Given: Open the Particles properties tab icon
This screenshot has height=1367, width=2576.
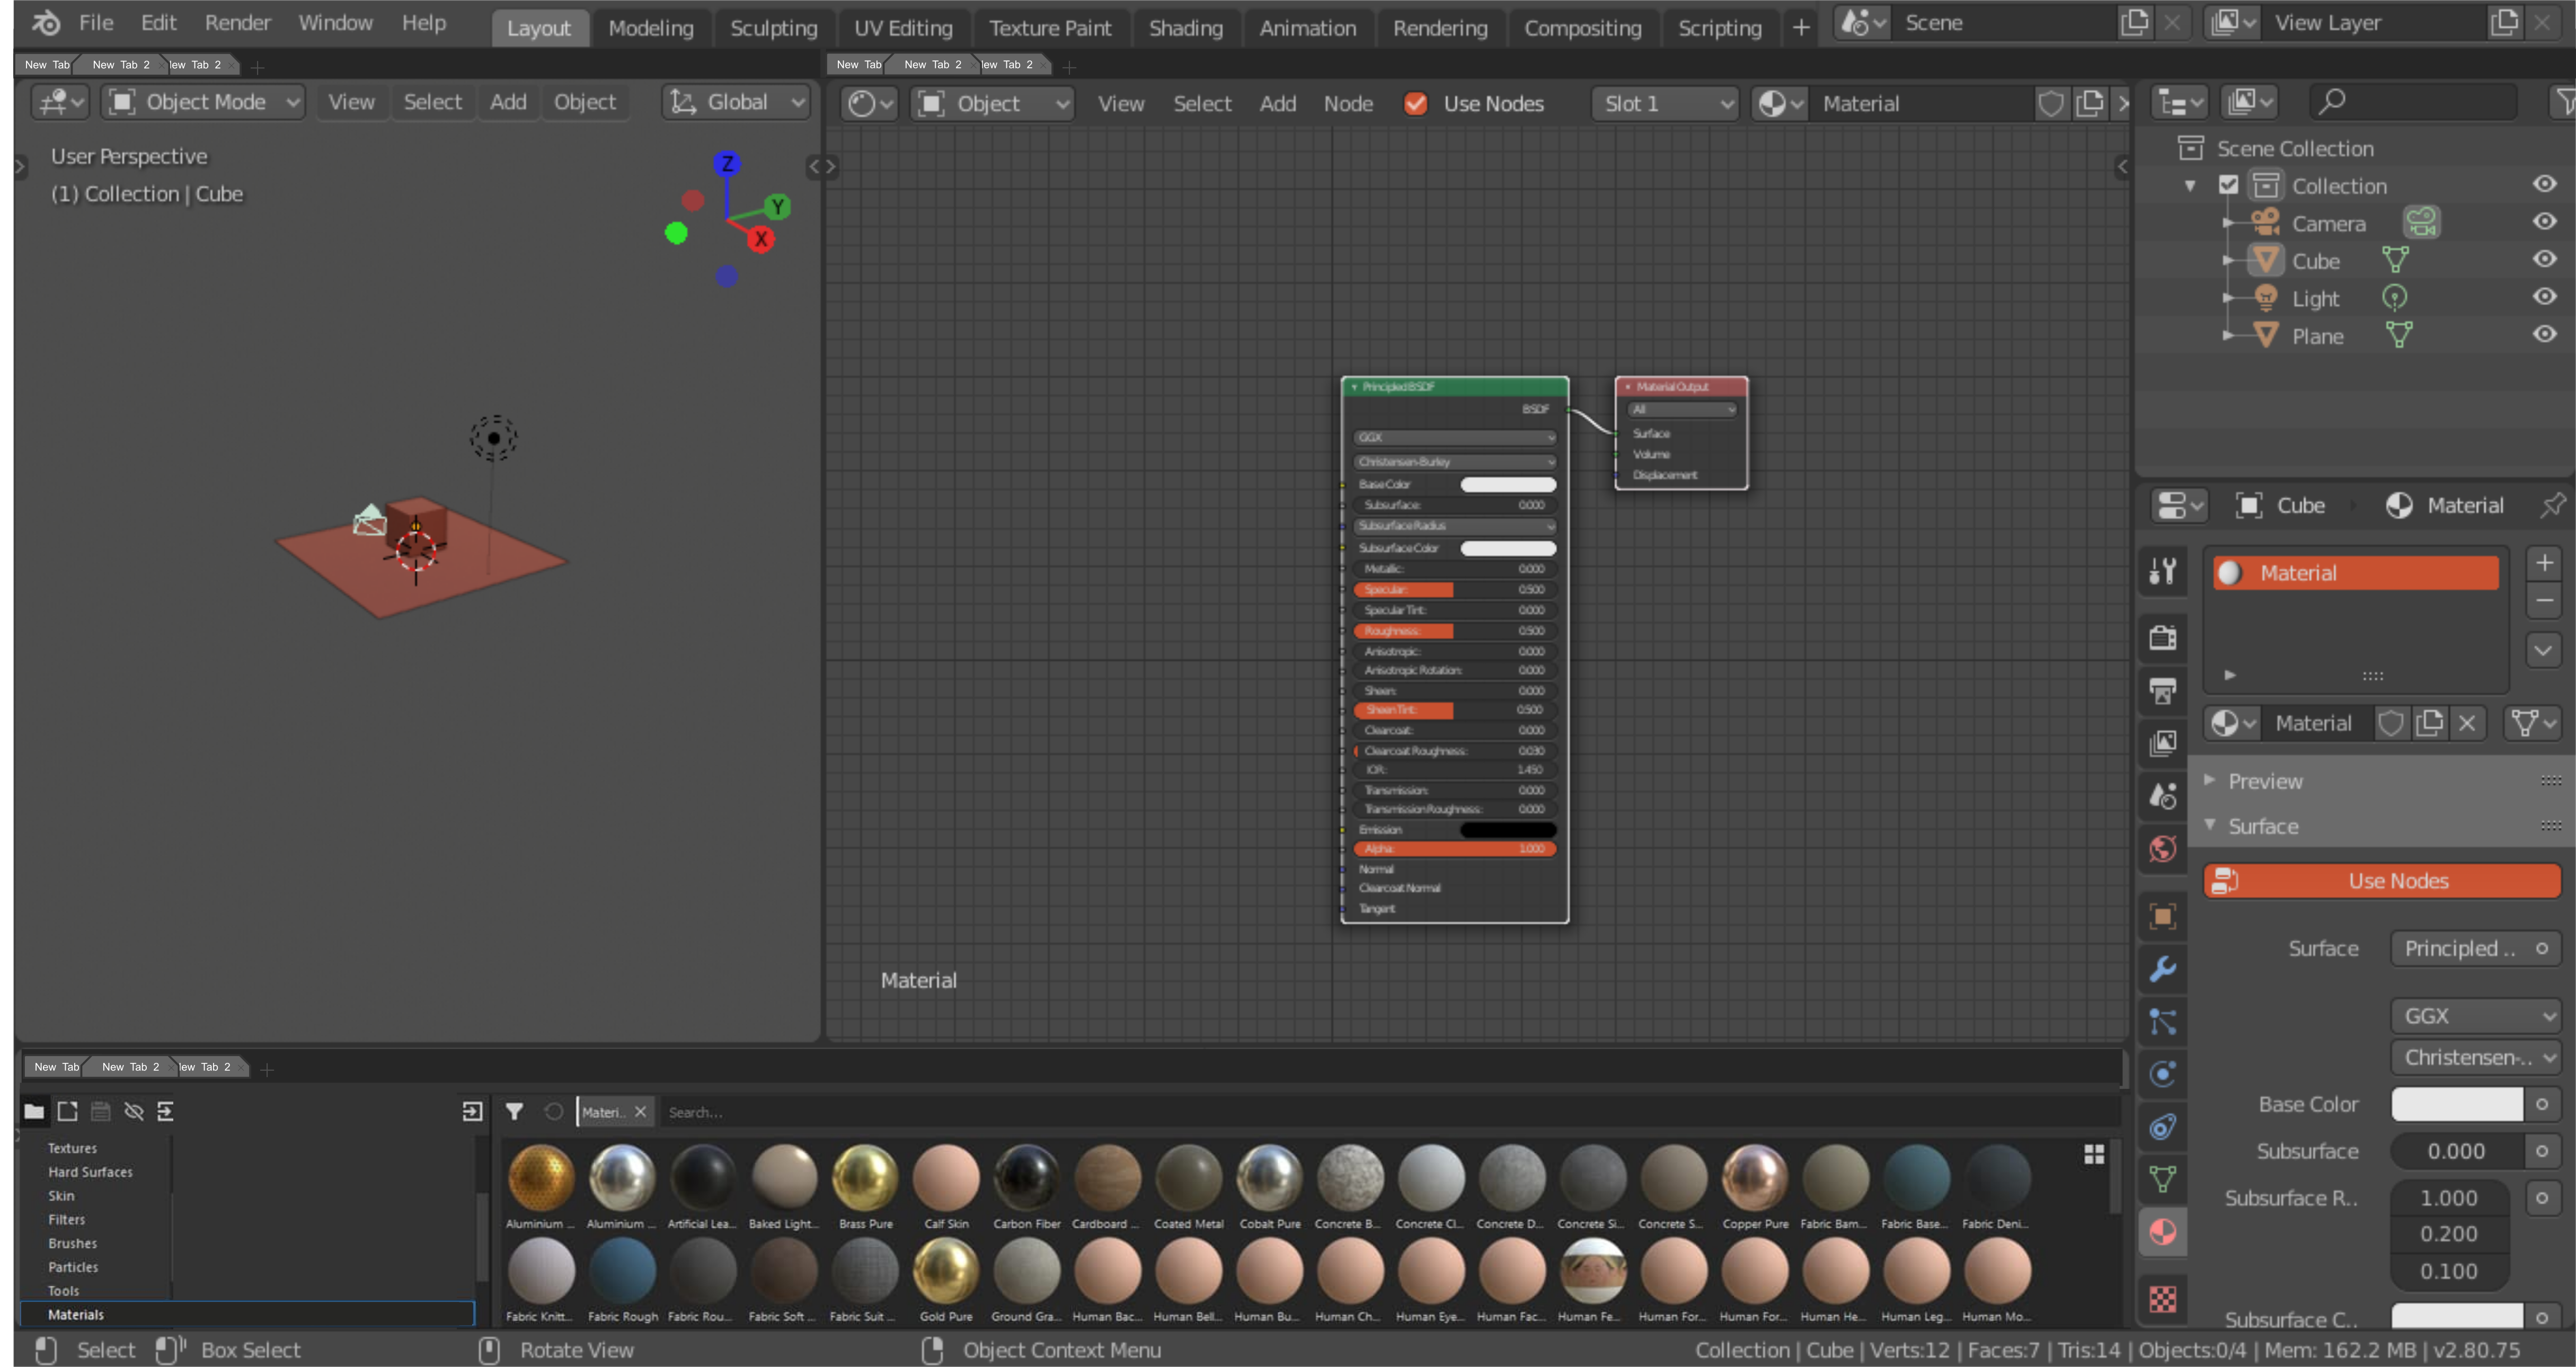Looking at the screenshot, I should click(2162, 1022).
